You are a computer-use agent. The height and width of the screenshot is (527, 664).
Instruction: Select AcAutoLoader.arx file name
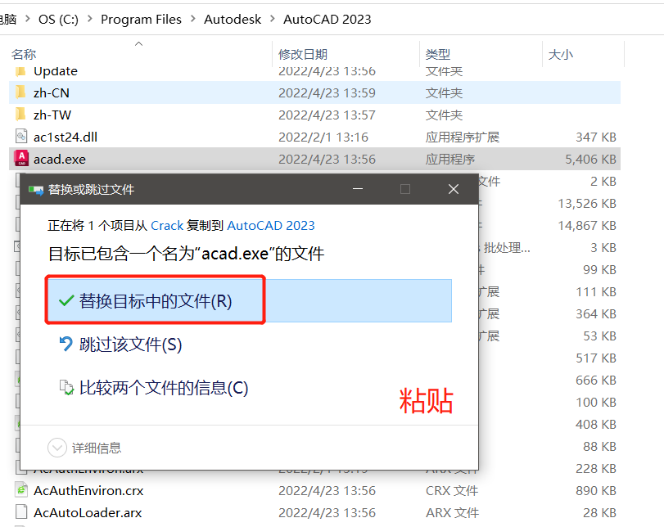[x=88, y=512]
